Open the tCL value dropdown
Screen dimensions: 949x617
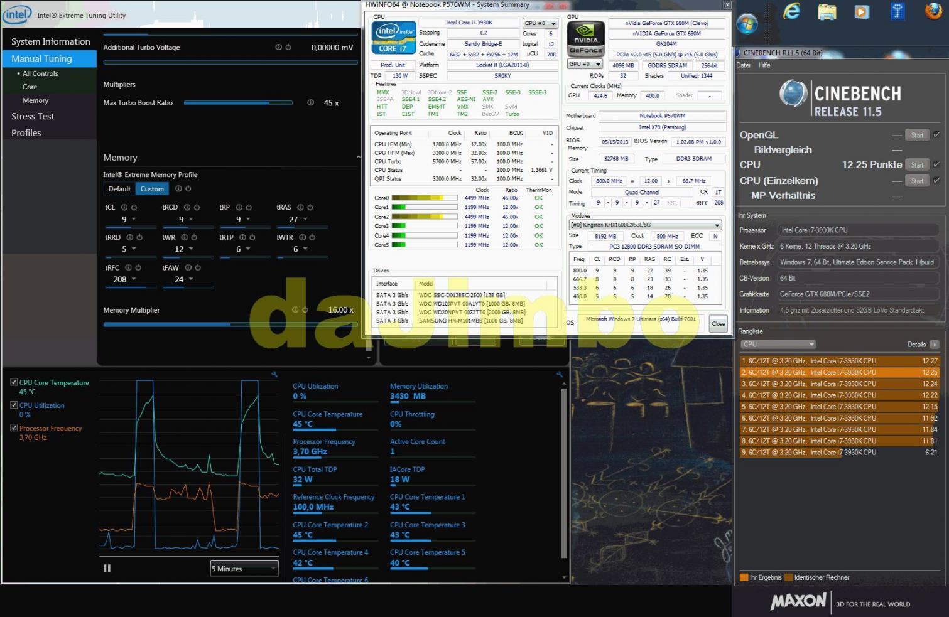[134, 220]
